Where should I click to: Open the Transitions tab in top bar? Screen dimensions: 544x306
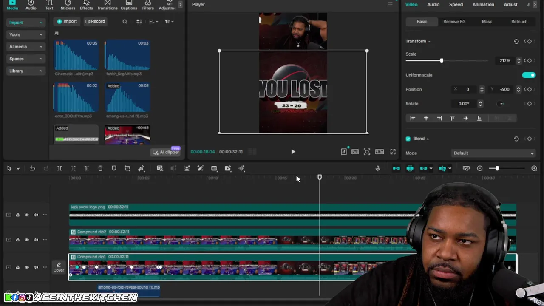tap(107, 5)
